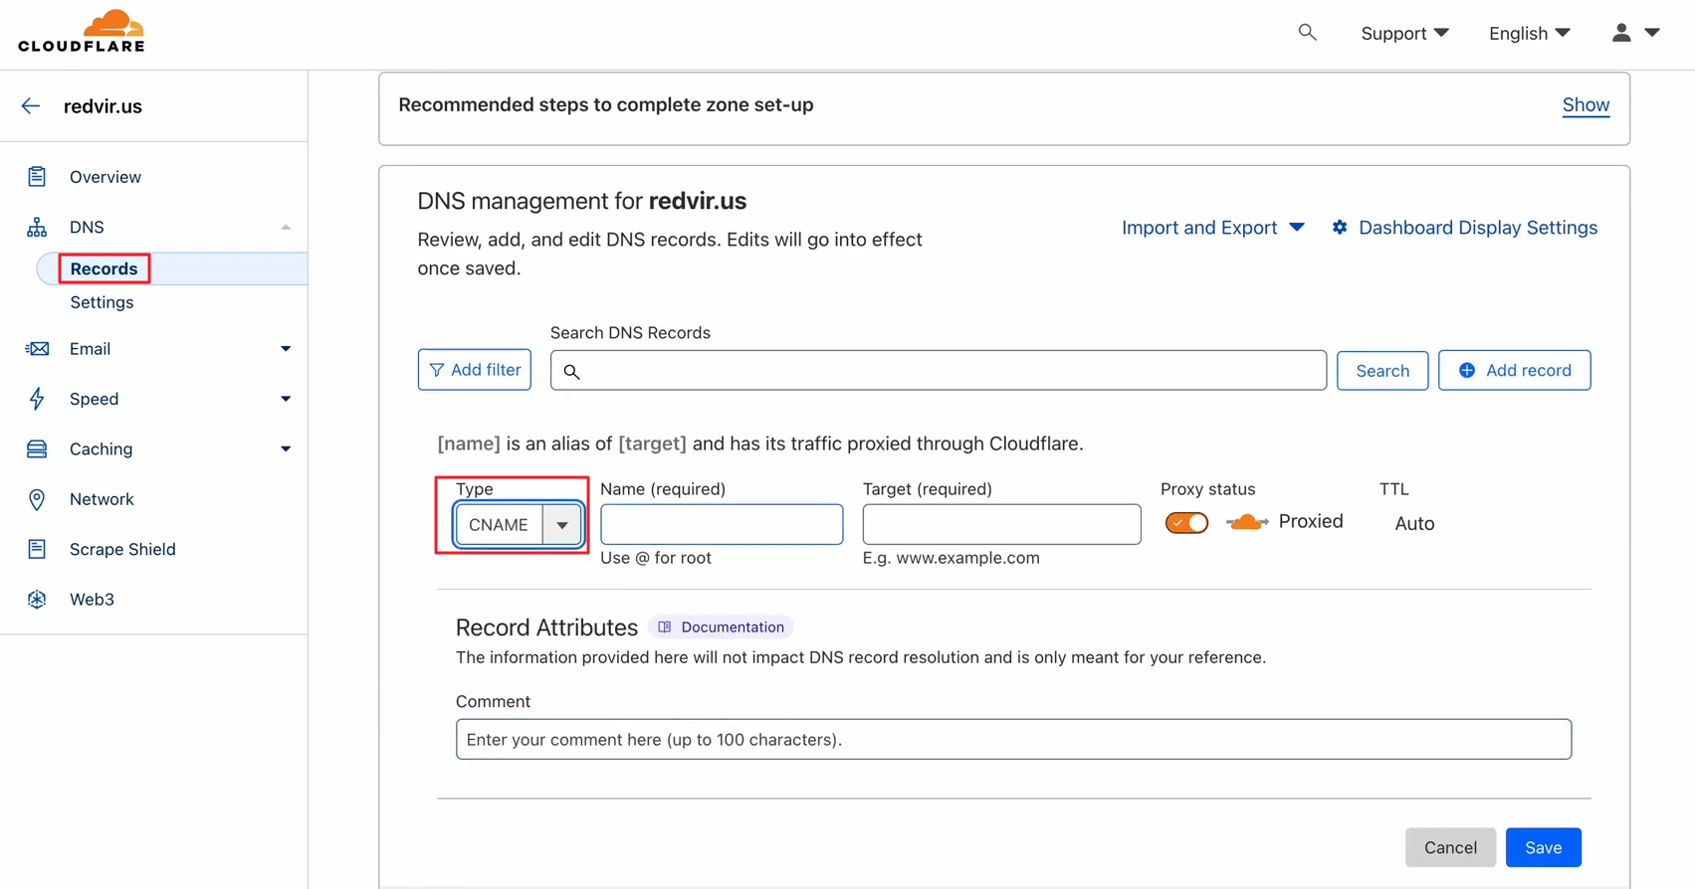1695x889 pixels.
Task: Toggle the Proxied proxy status switch
Action: [x=1186, y=522]
